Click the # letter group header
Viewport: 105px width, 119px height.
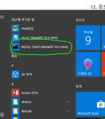pyautogui.click(x=13, y=66)
